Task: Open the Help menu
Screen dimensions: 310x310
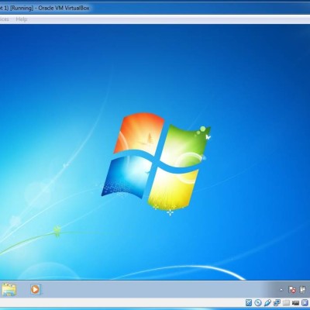Action: [22, 19]
